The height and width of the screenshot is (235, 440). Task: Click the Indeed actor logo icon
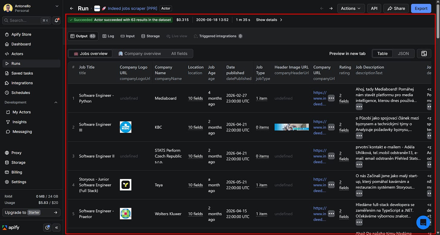coord(97,8)
